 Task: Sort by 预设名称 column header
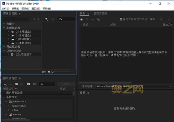pos(10,88)
